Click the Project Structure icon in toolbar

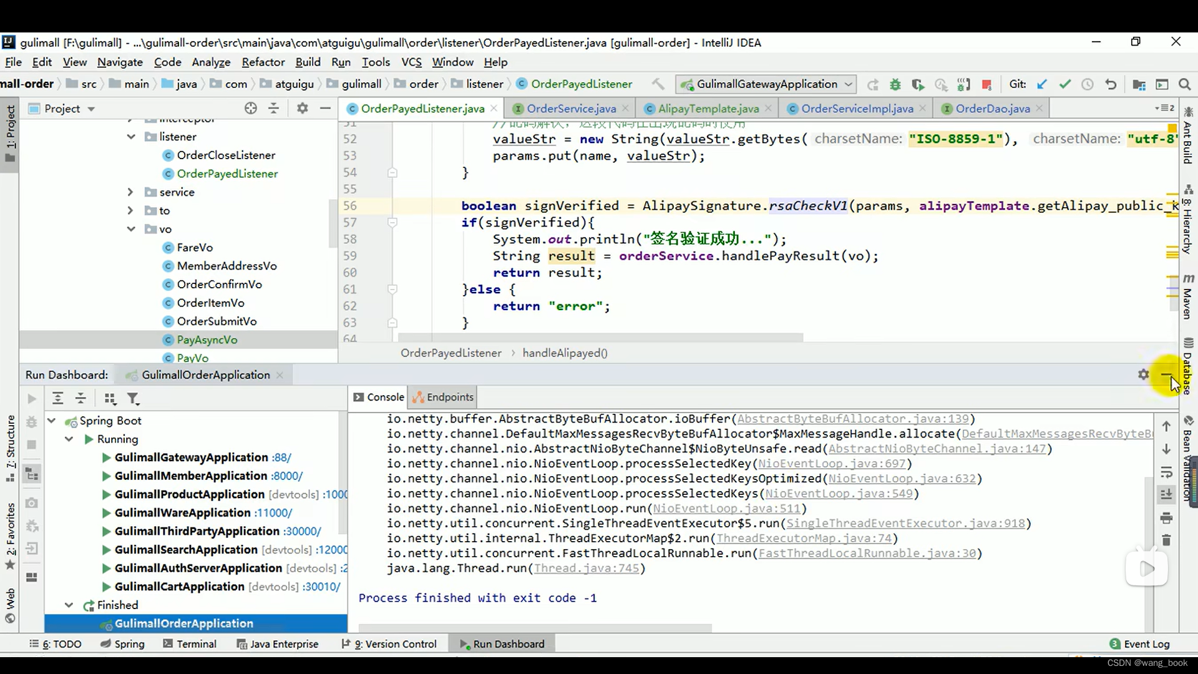(1139, 84)
